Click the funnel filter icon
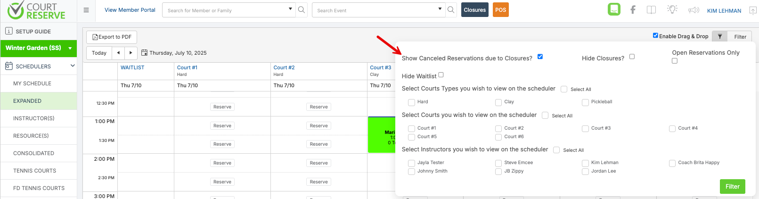 pyautogui.click(x=720, y=37)
